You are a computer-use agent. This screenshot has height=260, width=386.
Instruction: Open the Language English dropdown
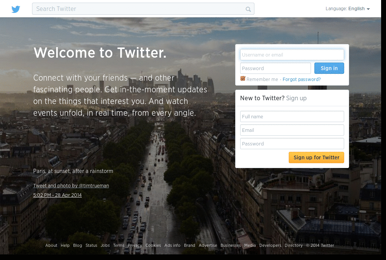coord(348,9)
